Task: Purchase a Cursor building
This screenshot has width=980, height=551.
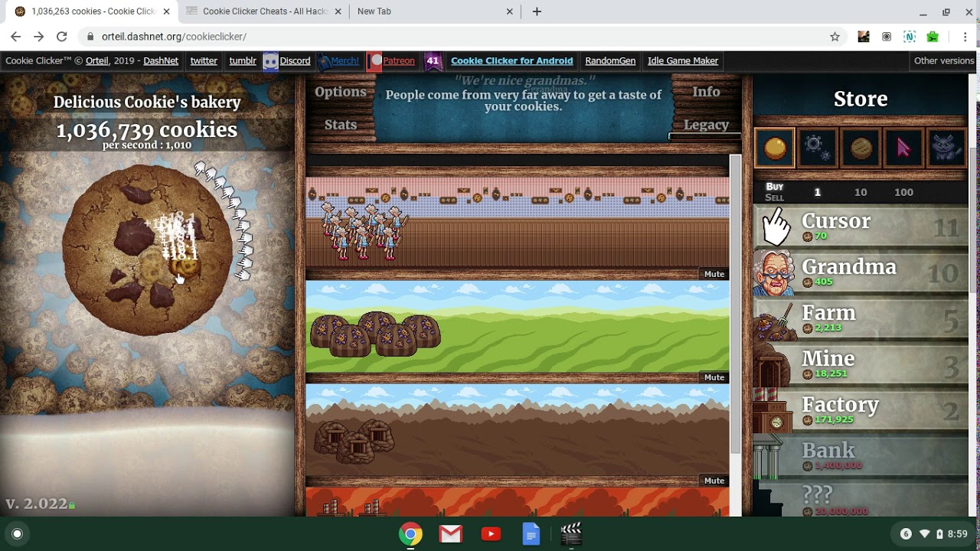Action: (x=861, y=227)
